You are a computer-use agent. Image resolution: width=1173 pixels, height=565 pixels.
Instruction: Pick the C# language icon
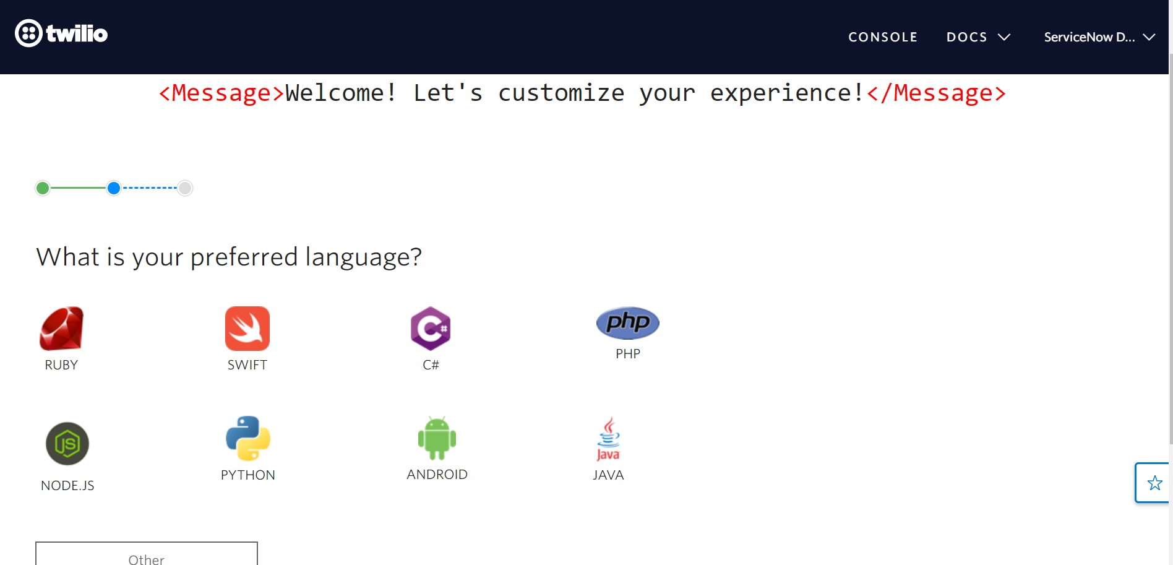(431, 329)
